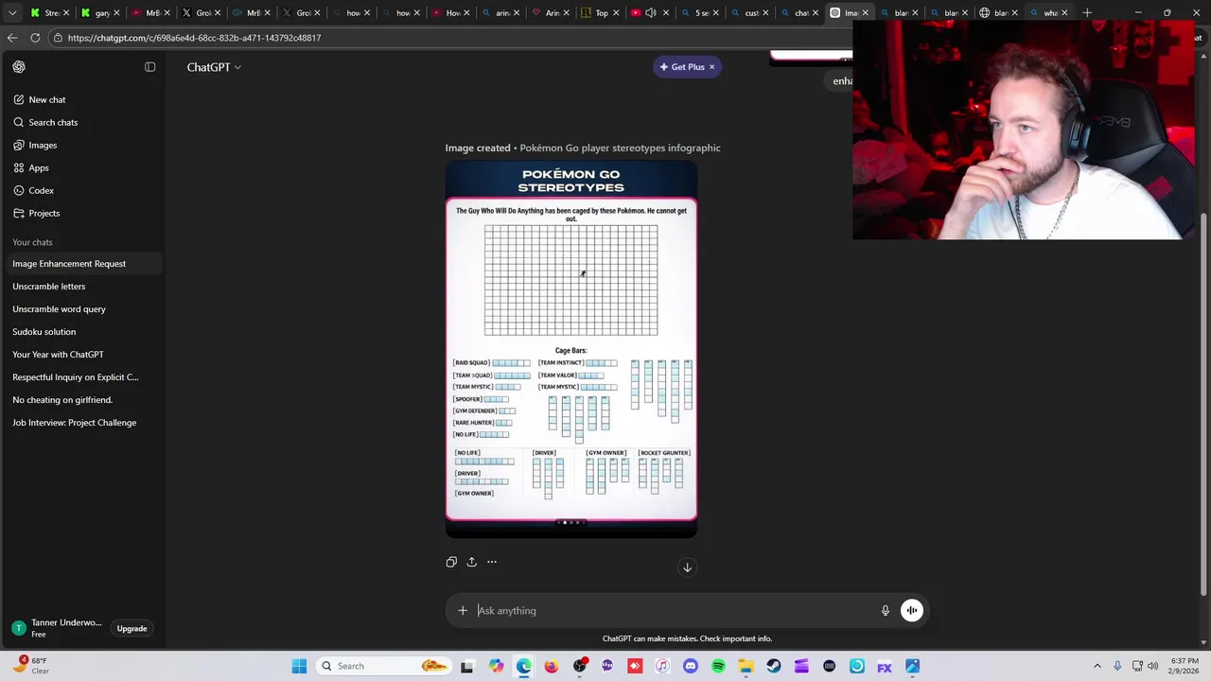This screenshot has width=1211, height=681.
Task: Click the Upgrade button
Action: [x=132, y=629]
